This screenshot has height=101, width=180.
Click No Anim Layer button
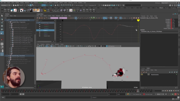tap(149, 94)
